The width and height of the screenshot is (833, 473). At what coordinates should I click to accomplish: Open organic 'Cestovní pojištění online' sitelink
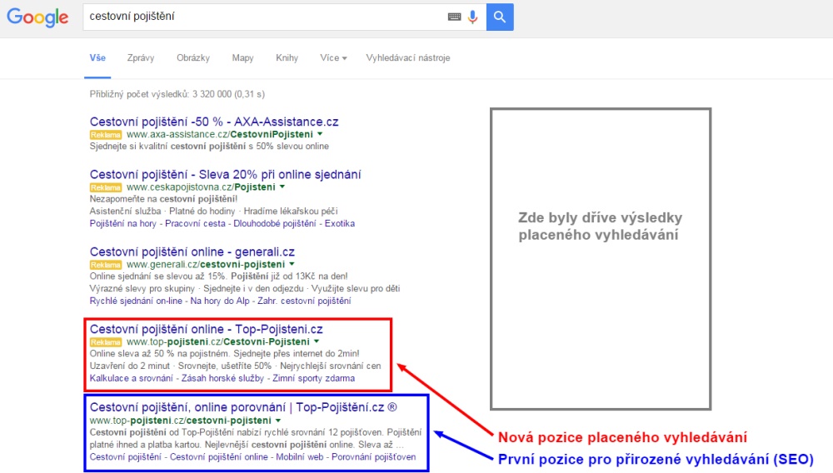pos(219,457)
